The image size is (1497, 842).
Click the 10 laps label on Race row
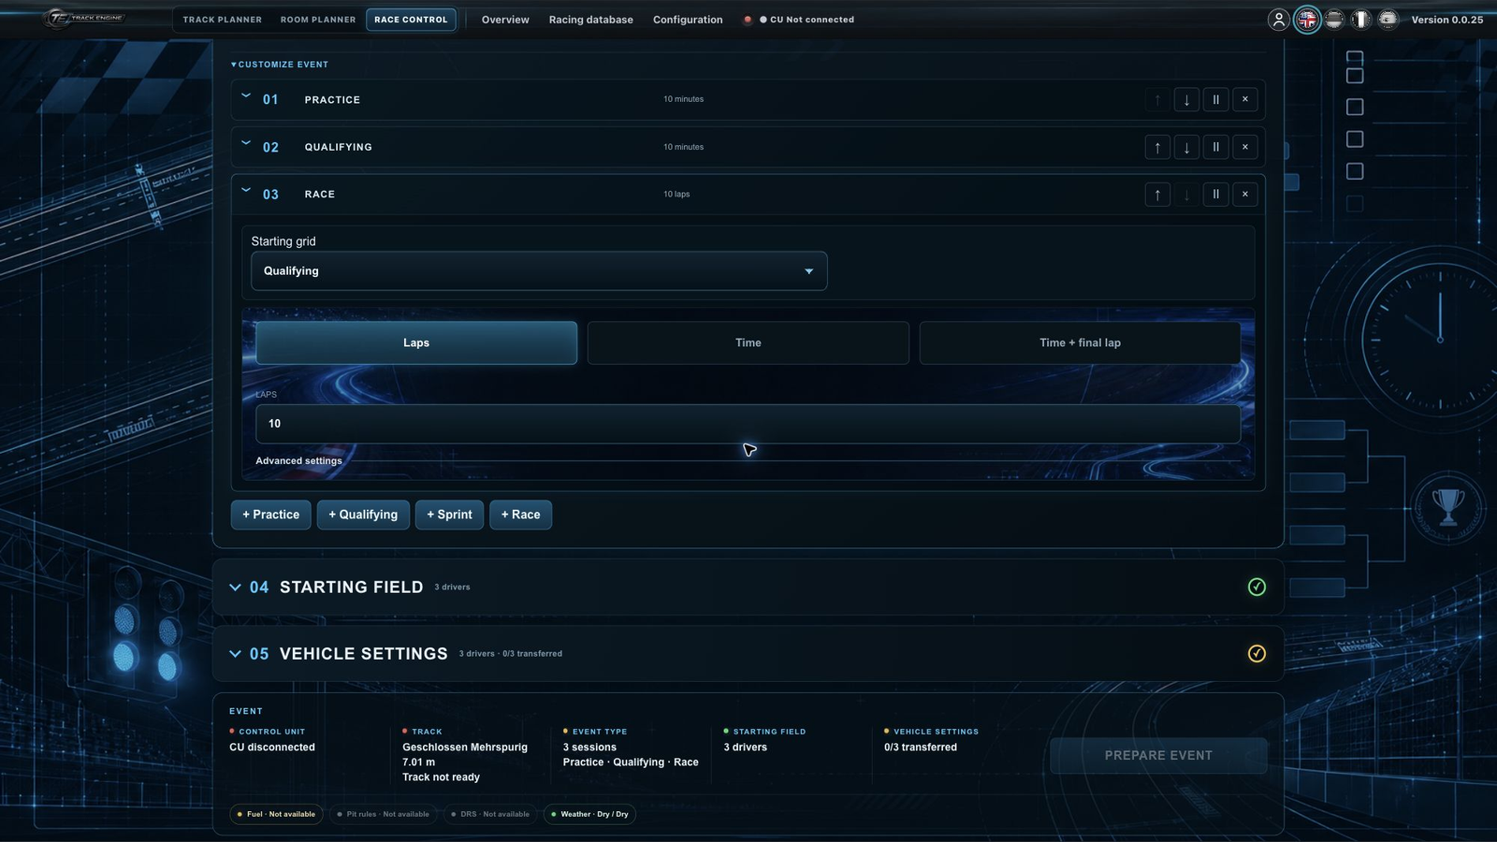(x=676, y=195)
